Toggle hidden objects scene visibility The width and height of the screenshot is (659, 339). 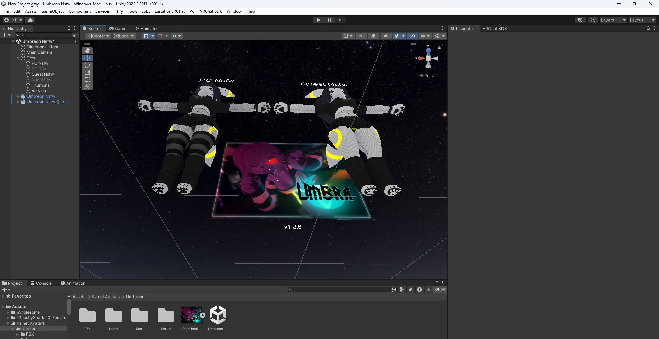[413, 36]
